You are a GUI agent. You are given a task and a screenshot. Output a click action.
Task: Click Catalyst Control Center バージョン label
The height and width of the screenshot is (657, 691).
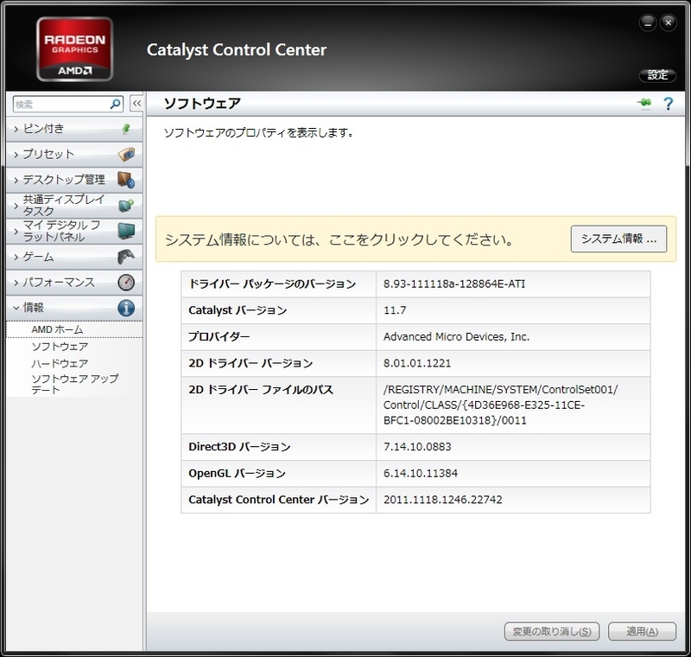click(x=278, y=500)
